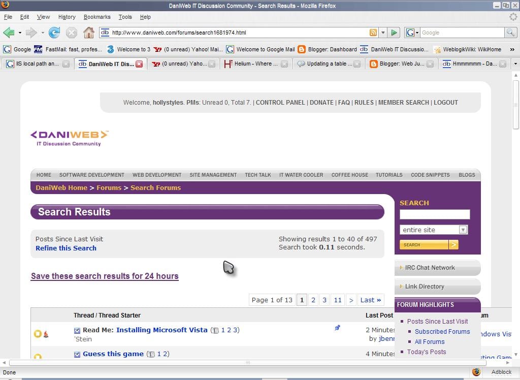Viewport: 520px width, 380px height.
Task: Open the View menu
Action: pyautogui.click(x=44, y=17)
